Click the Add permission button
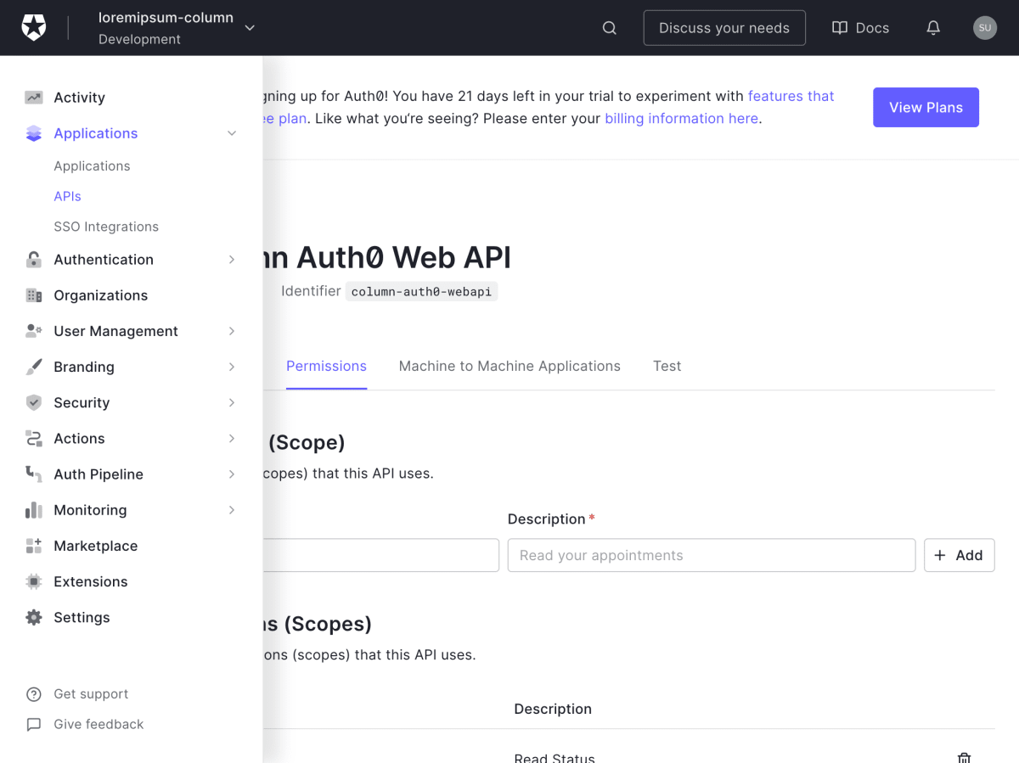This screenshot has width=1019, height=763. click(x=960, y=555)
